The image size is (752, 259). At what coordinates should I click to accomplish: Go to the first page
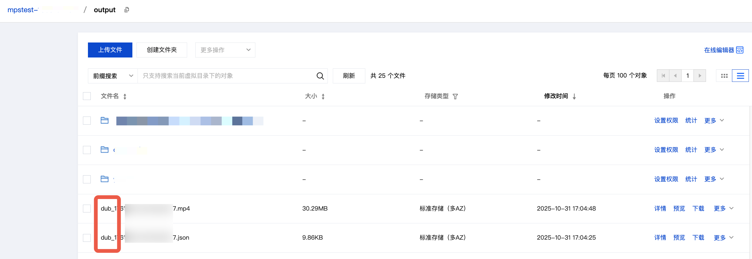[x=663, y=76]
